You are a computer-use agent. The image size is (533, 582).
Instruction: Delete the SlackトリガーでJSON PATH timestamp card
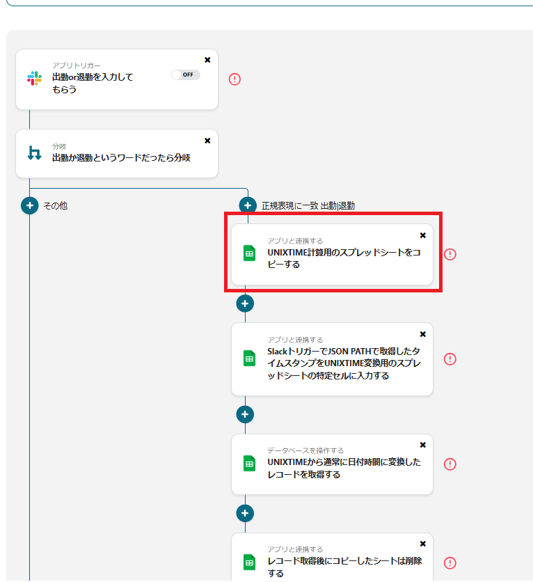(x=423, y=334)
